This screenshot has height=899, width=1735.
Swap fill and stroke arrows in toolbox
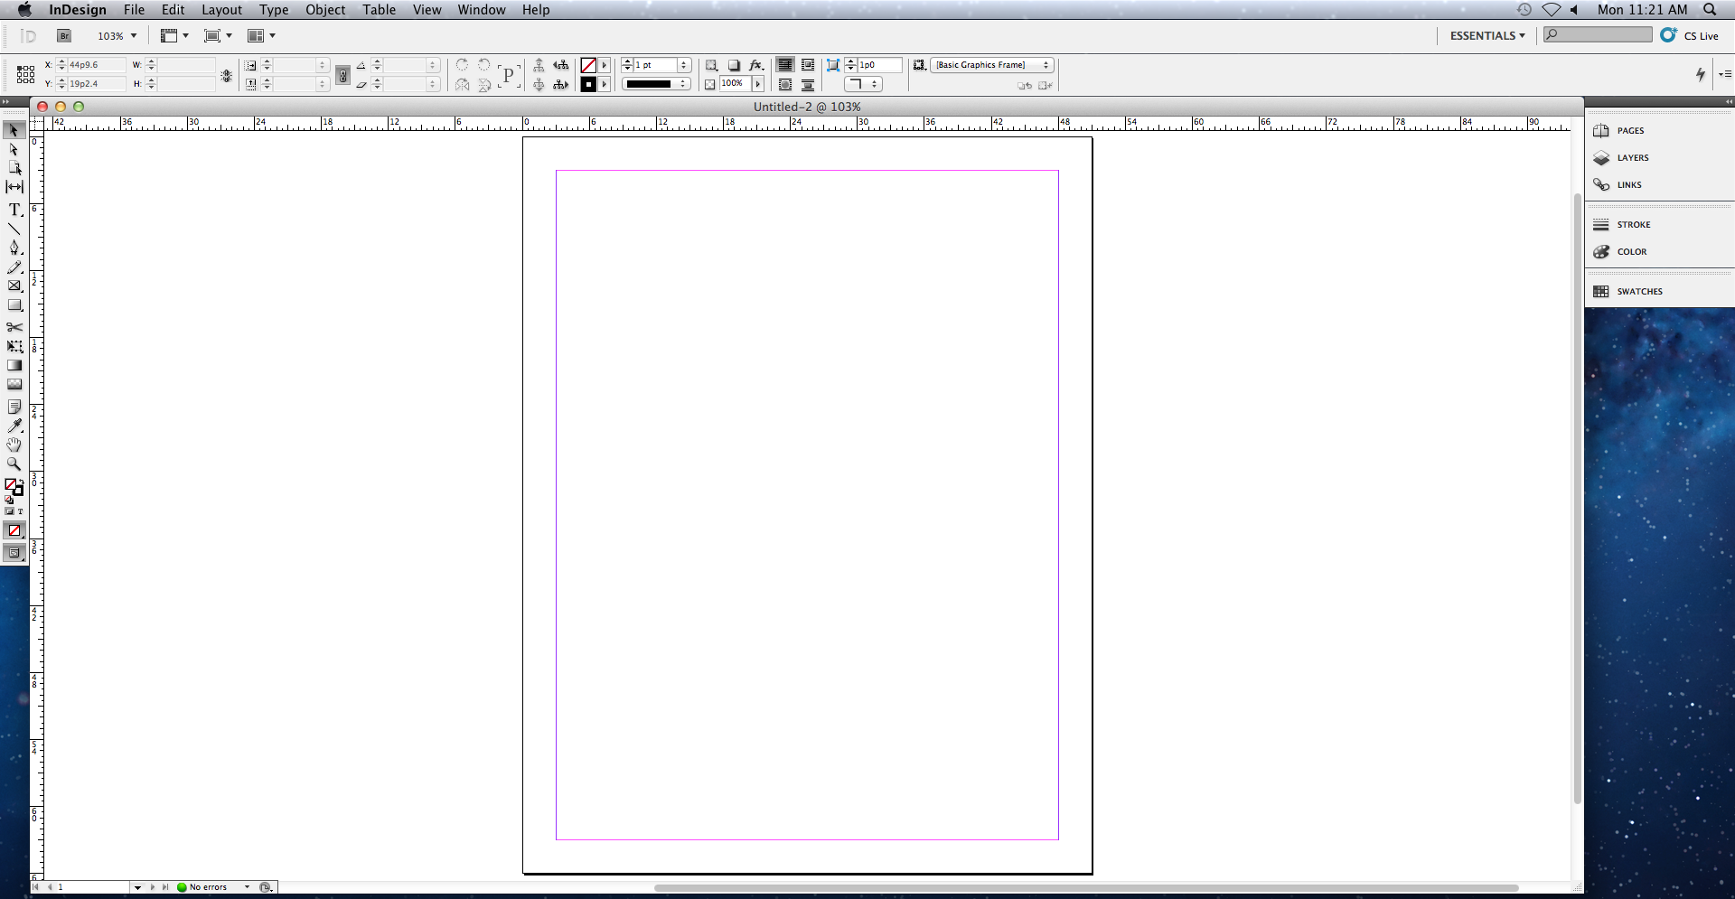point(21,482)
